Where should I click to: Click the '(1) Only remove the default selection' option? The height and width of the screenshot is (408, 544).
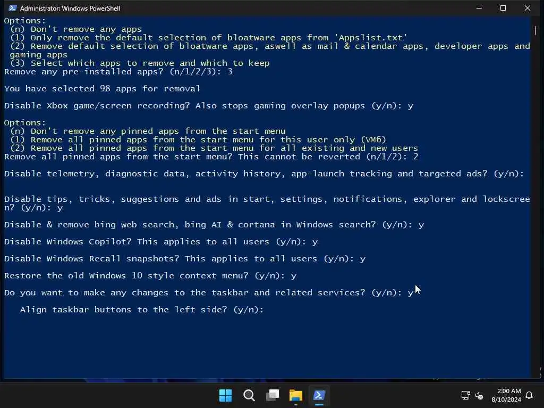(x=208, y=38)
